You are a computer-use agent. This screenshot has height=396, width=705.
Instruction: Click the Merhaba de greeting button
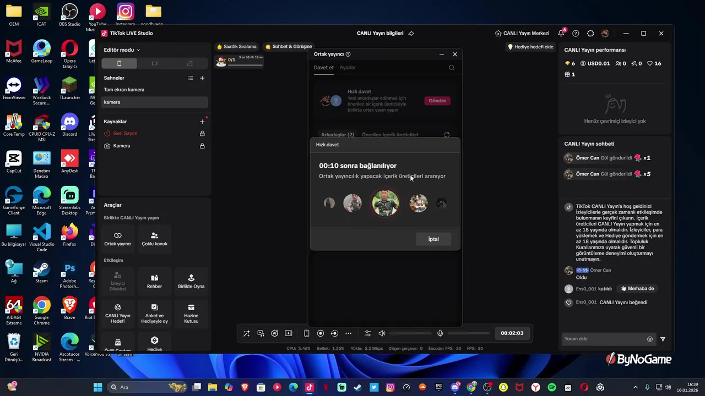pyautogui.click(x=637, y=289)
